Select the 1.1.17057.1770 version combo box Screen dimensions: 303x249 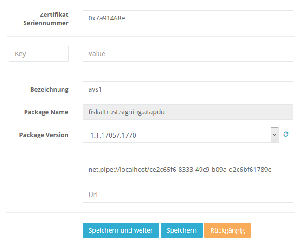[176, 135]
